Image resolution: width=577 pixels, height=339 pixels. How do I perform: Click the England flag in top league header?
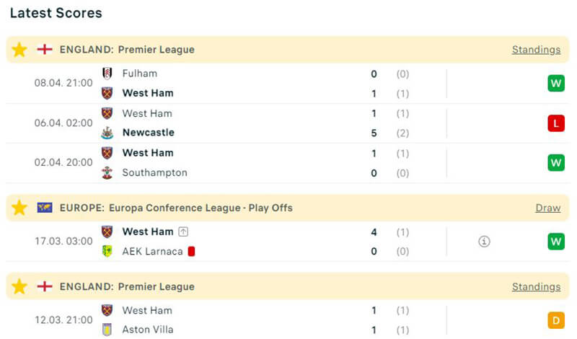tap(45, 50)
